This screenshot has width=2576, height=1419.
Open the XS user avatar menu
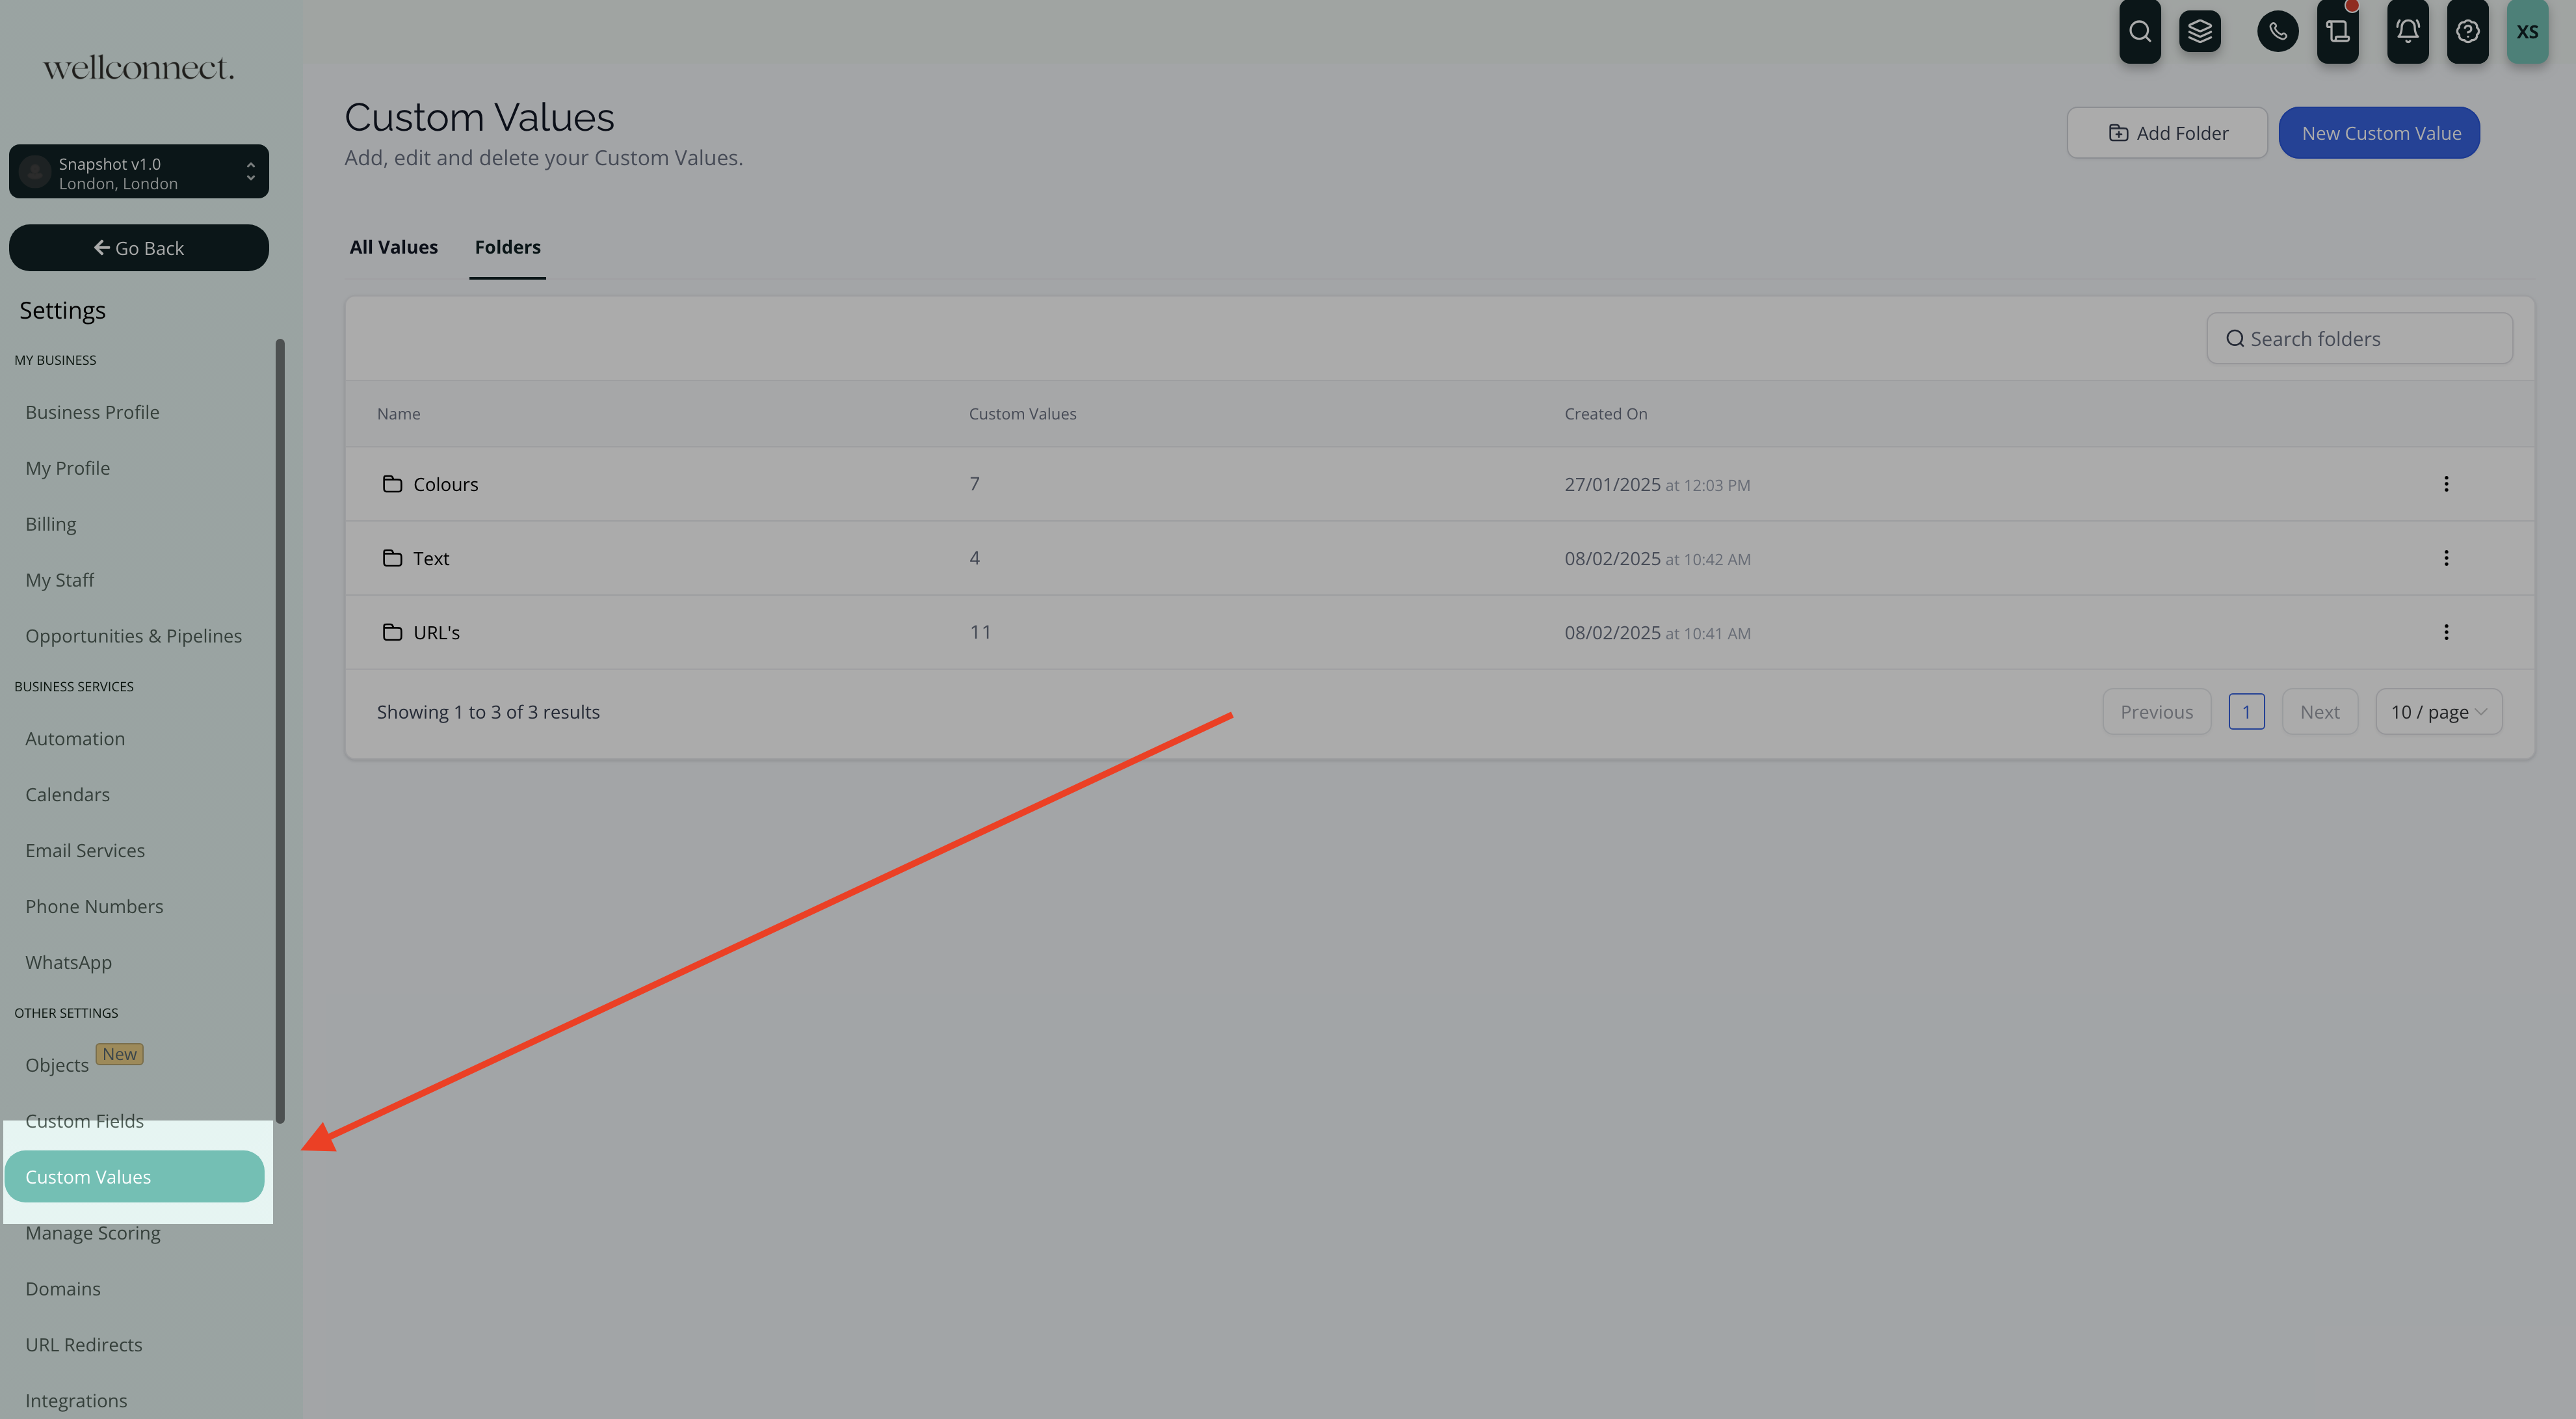(x=2527, y=32)
